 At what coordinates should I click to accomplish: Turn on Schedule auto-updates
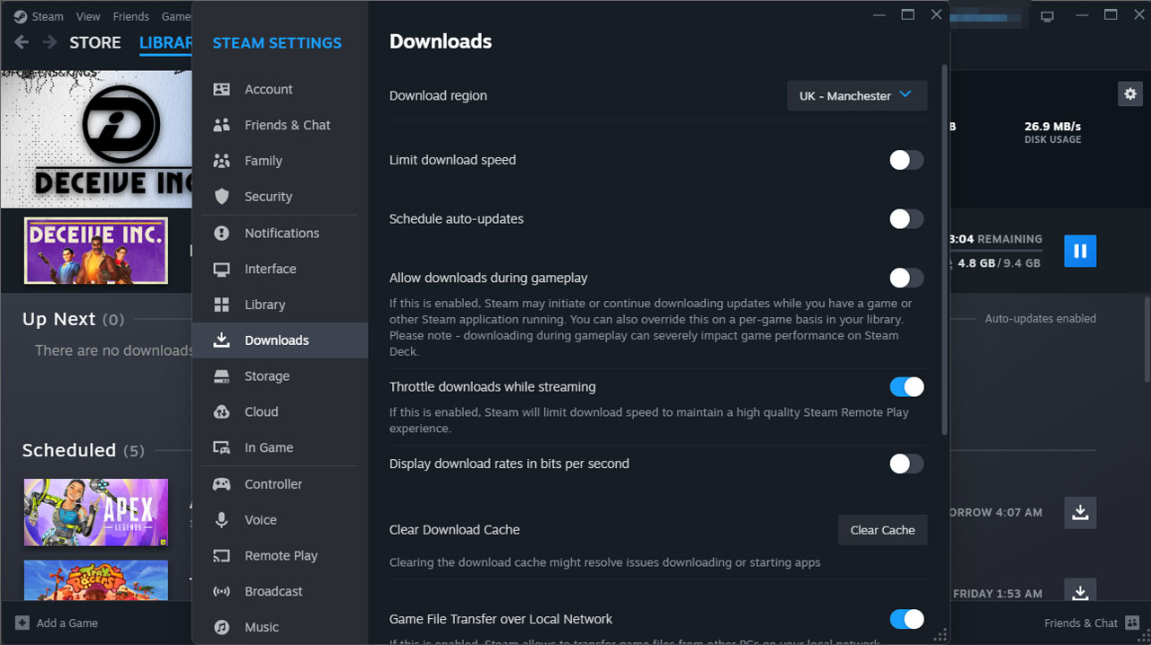(x=906, y=219)
